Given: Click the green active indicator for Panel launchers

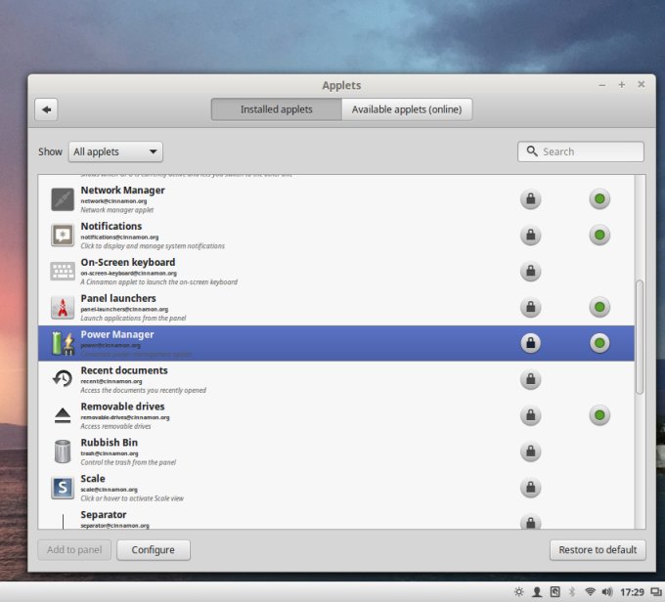Looking at the screenshot, I should [x=599, y=307].
